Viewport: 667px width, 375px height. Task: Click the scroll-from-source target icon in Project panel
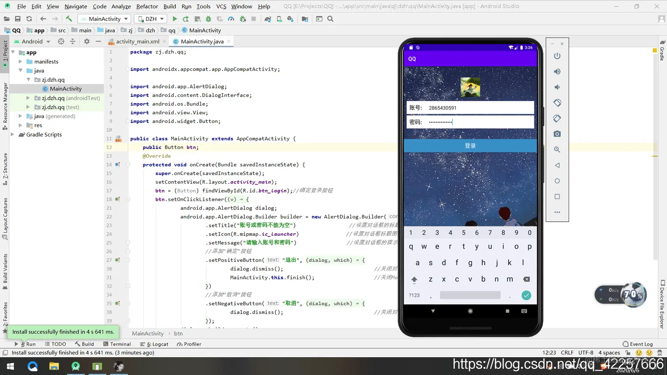pos(61,41)
